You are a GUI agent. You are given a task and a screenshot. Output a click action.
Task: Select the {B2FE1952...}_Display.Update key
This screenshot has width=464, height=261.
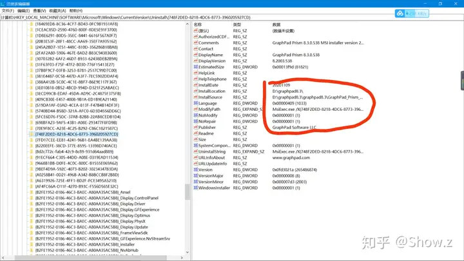pyautogui.click(x=92, y=227)
